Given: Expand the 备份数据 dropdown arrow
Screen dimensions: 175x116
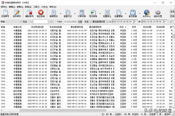Looking at the screenshot, I should coord(140,13).
